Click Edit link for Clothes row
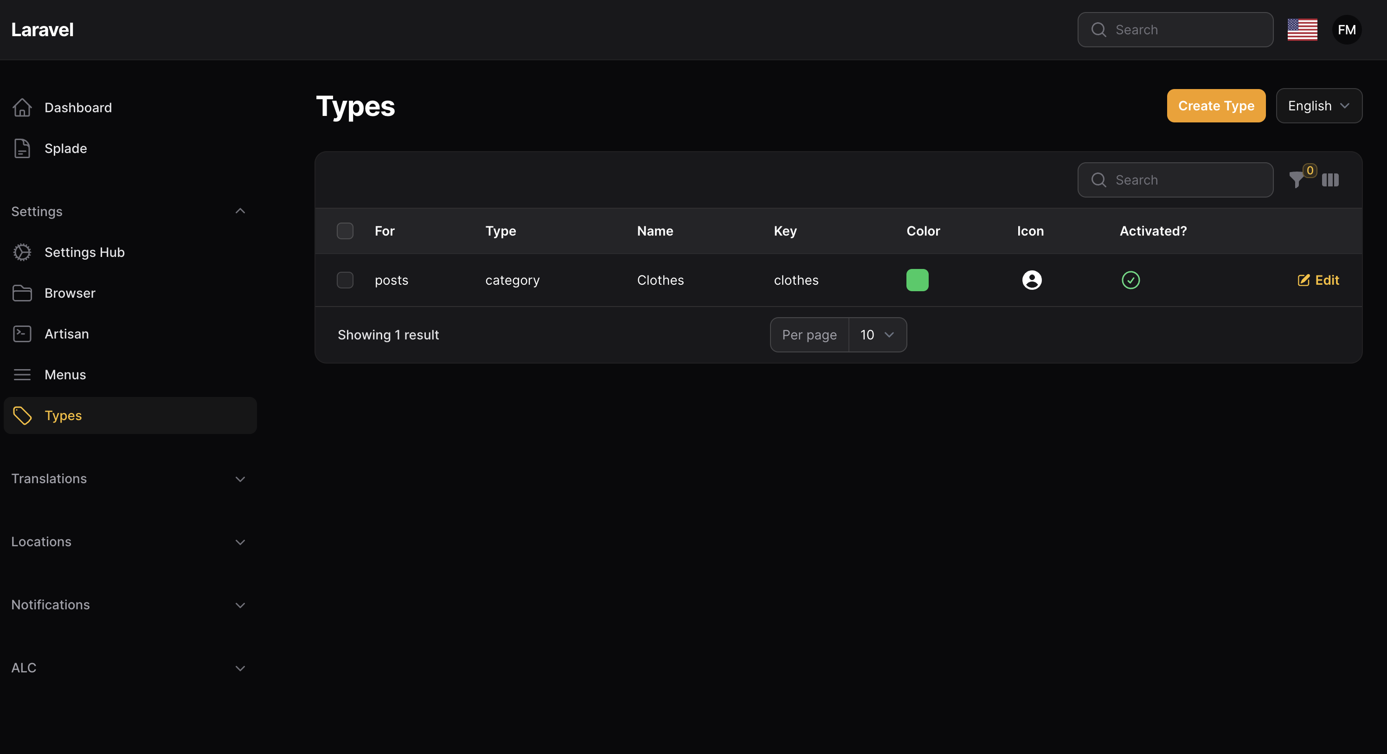Screen dimensions: 1387x754 coord(1318,280)
